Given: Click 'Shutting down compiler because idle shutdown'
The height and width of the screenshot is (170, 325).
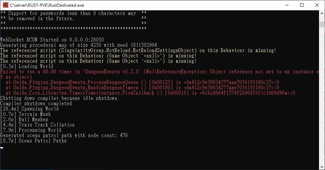Looking at the screenshot, I should pyautogui.click(x=59, y=98).
